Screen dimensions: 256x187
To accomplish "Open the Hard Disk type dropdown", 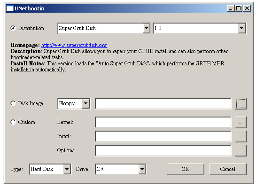I will click(50, 169).
